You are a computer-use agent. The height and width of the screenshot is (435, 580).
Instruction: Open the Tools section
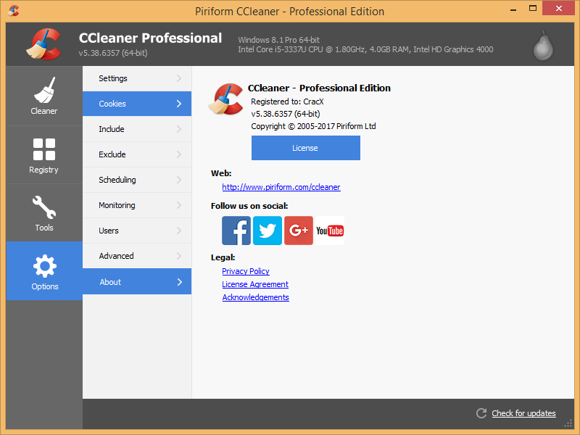[44, 212]
